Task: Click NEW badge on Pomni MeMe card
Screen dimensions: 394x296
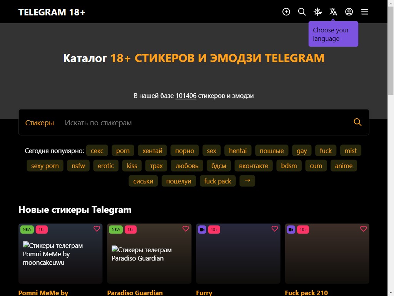Action: (x=27, y=230)
